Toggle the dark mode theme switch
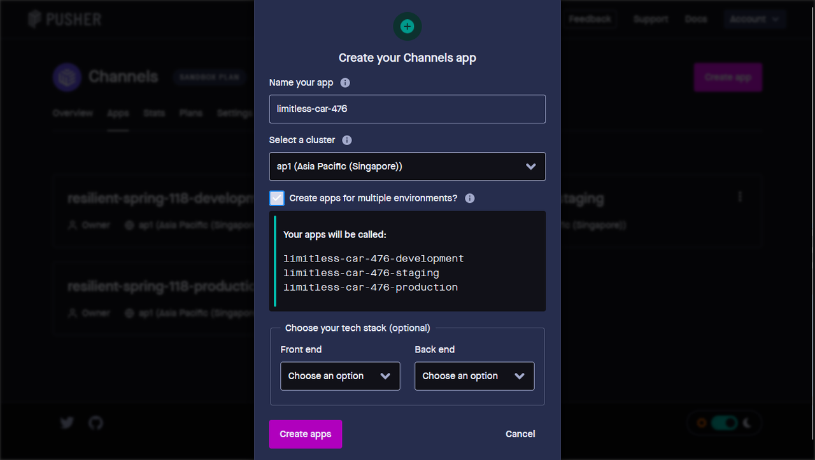The image size is (815, 460). (725, 422)
